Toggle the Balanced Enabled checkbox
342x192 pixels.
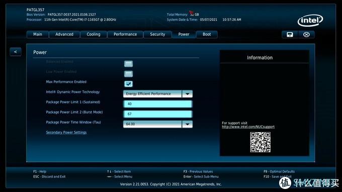pyautogui.click(x=128, y=64)
